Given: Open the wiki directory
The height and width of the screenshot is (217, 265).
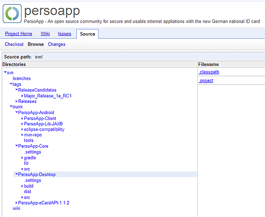Looking at the screenshot, I should click(16, 208).
